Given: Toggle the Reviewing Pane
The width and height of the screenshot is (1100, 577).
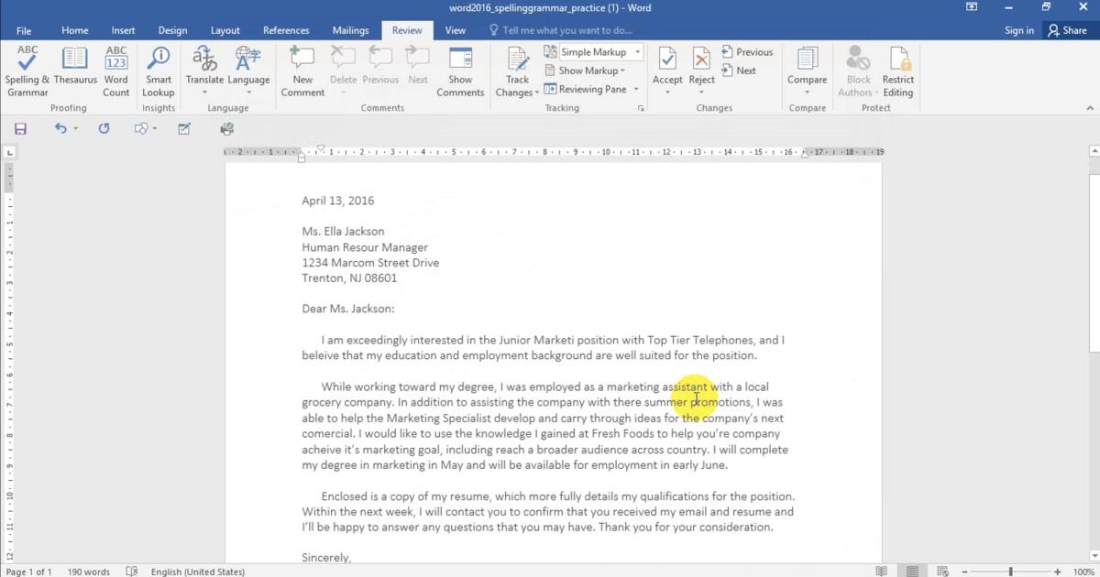Looking at the screenshot, I should (584, 89).
